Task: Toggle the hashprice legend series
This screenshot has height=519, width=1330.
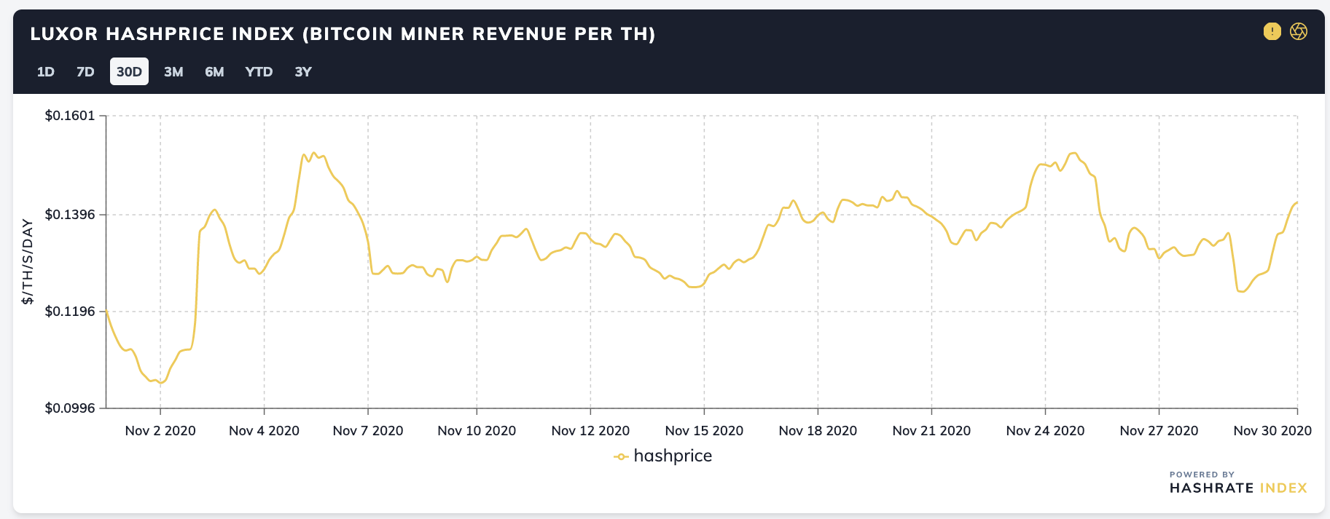Action: point(663,456)
